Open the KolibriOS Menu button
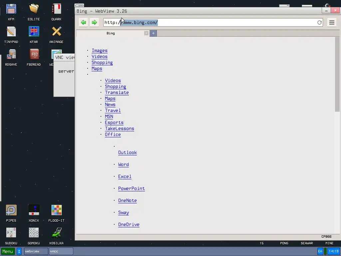Image resolution: width=341 pixels, height=256 pixels. point(8,251)
